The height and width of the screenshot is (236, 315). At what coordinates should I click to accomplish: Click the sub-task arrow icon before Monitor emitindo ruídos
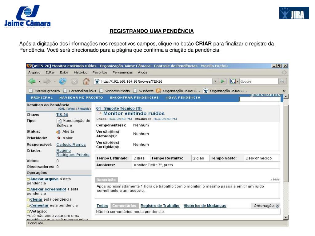(x=100, y=113)
